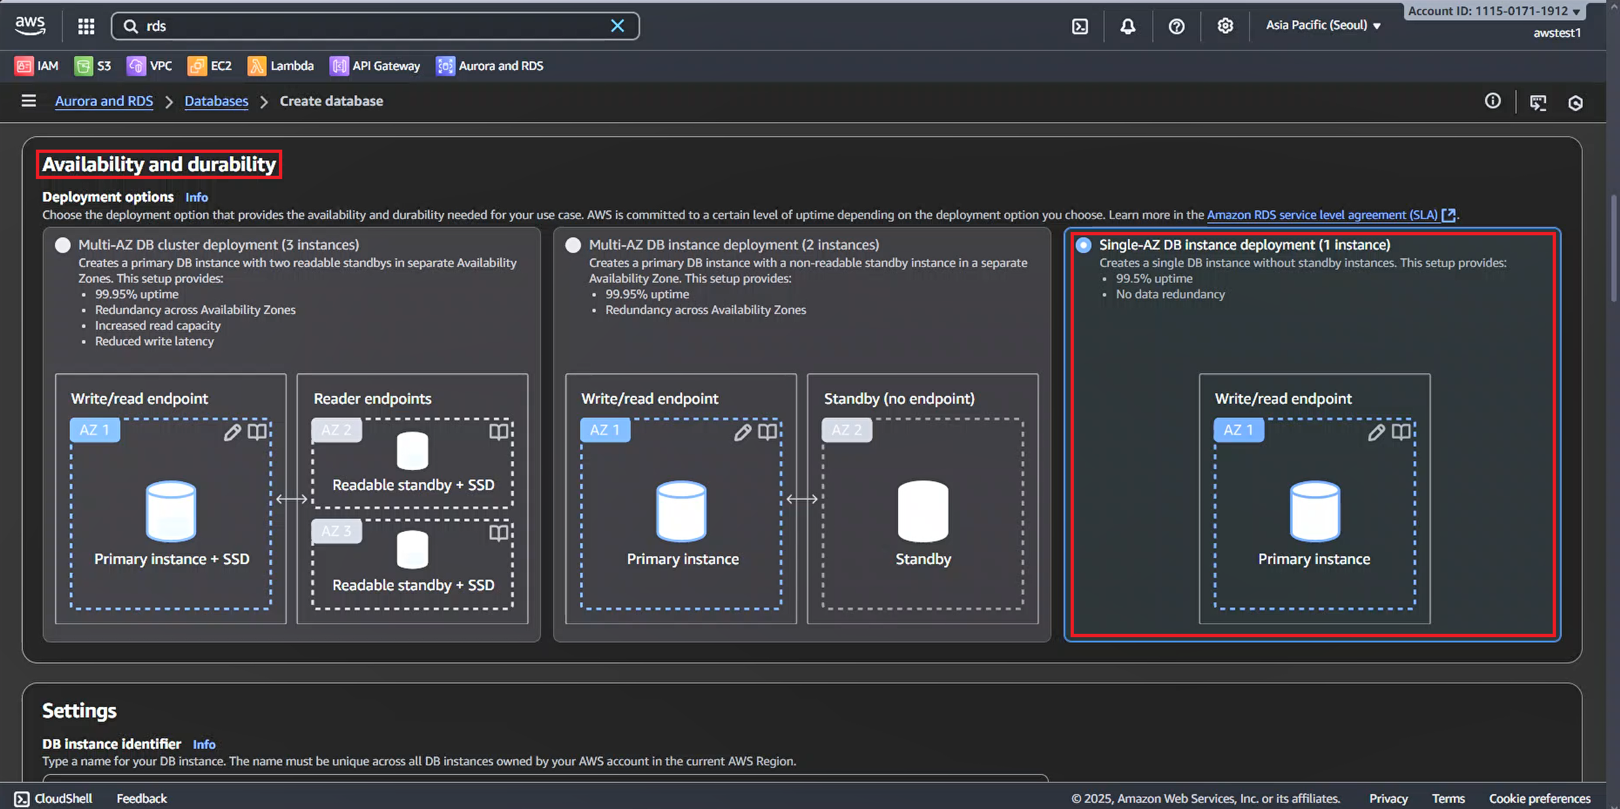
Task: Select Multi-AZ DB cluster deployment option
Action: tap(63, 245)
